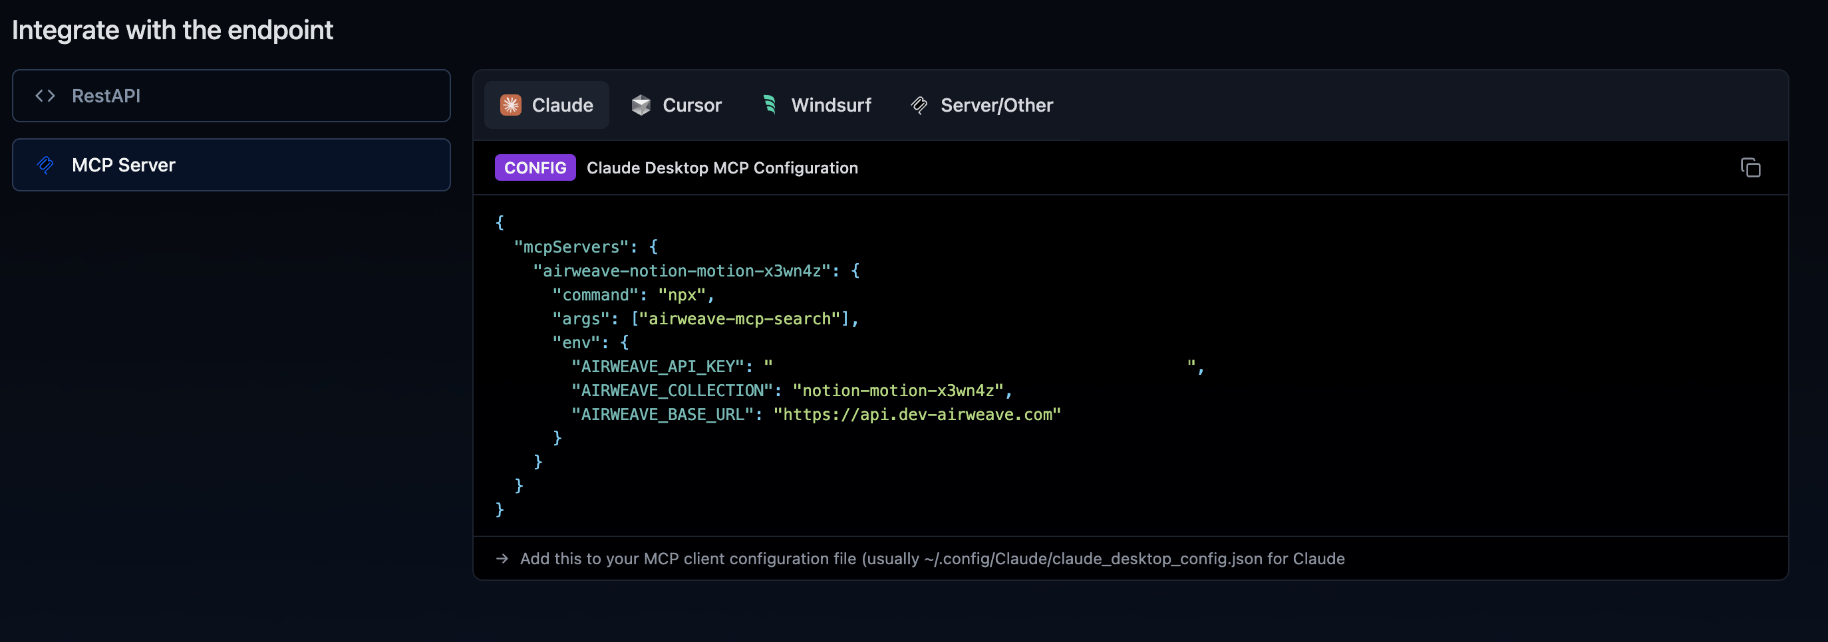Click the Cursor cube icon
1828x642 pixels.
tap(641, 105)
